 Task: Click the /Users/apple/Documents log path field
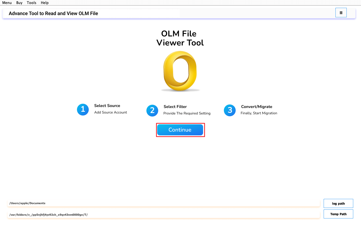(164, 203)
